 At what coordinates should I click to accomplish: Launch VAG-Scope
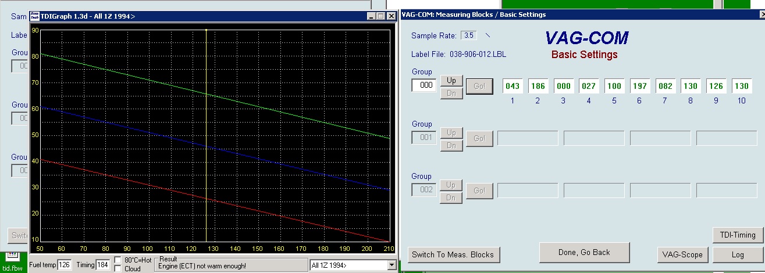click(682, 254)
